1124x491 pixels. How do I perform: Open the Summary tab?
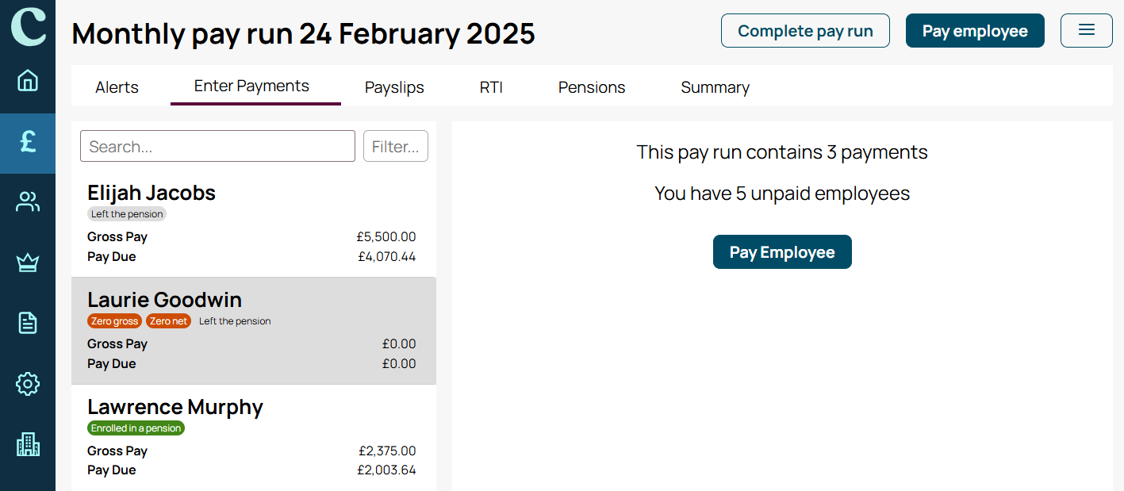[715, 87]
